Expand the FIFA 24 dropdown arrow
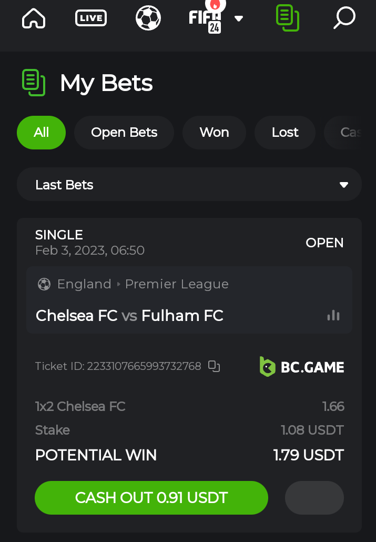 pos(239,19)
